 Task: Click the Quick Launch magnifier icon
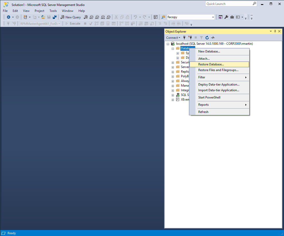tap(254, 4)
